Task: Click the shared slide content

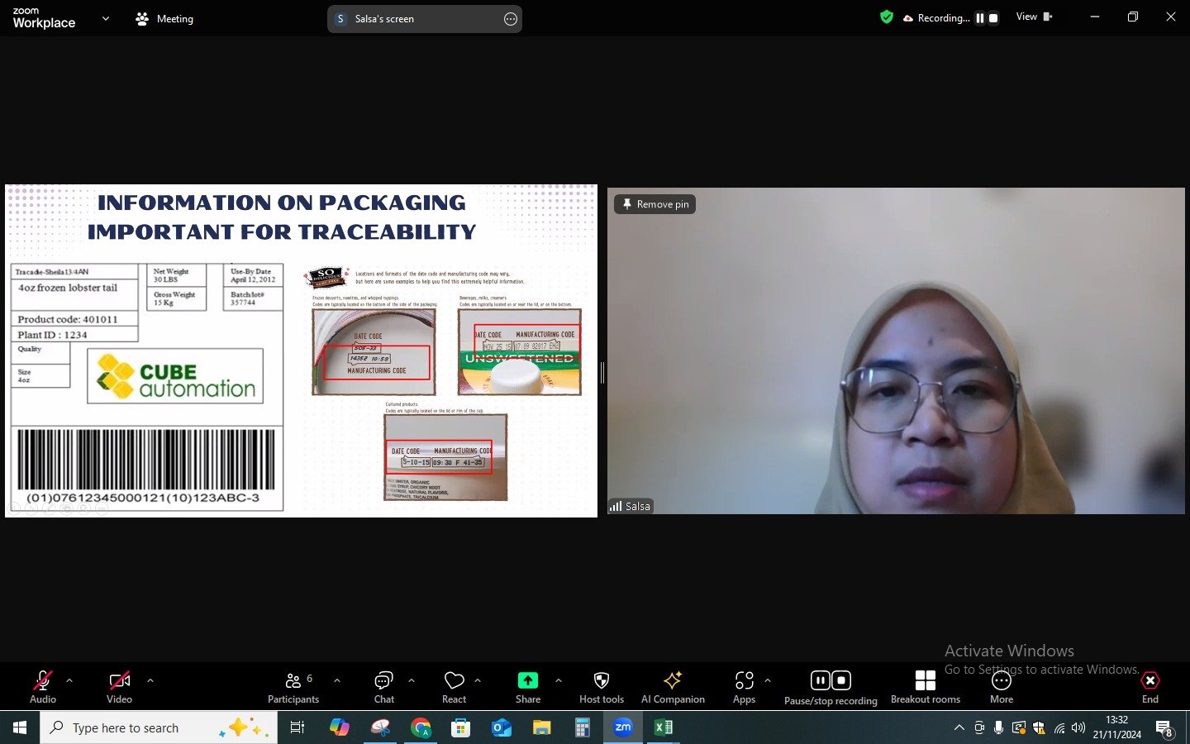Action: click(301, 351)
